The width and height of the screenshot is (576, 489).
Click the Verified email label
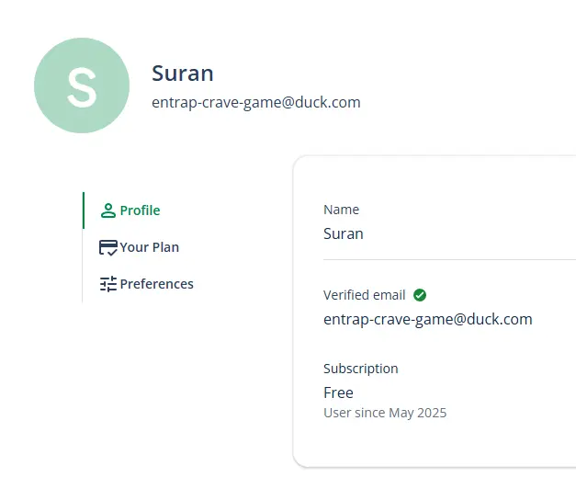coord(364,295)
